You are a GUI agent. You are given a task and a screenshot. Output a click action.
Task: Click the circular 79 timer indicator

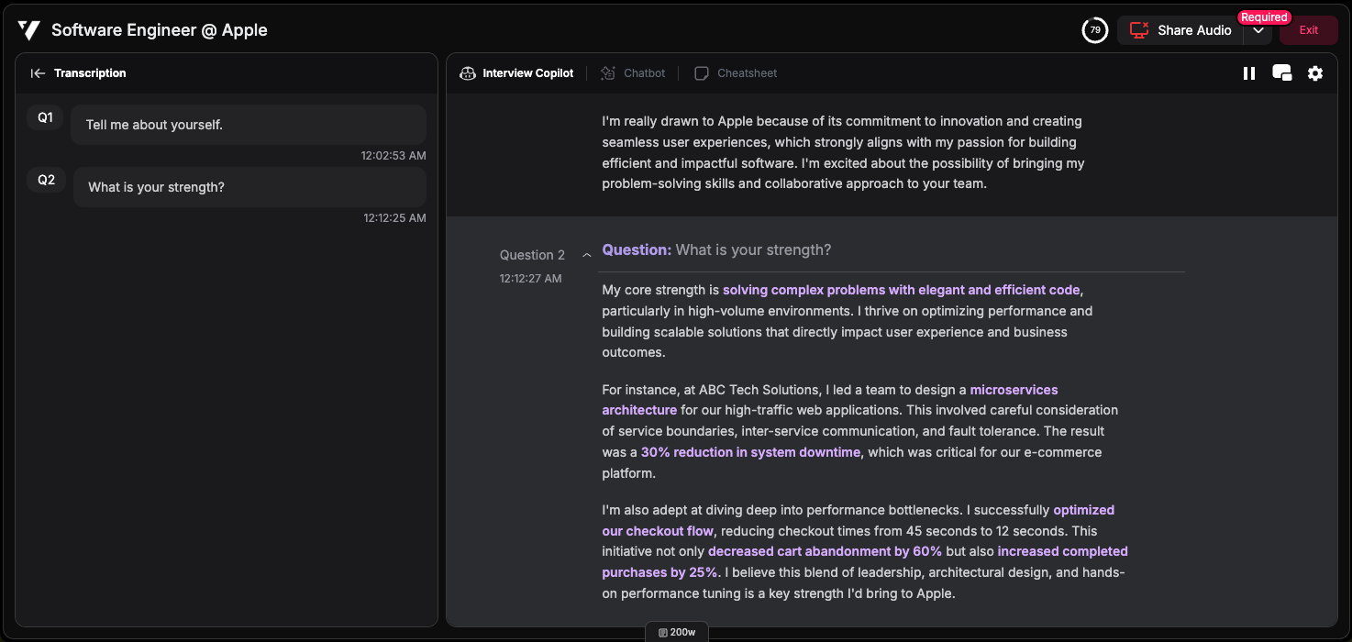click(x=1094, y=30)
